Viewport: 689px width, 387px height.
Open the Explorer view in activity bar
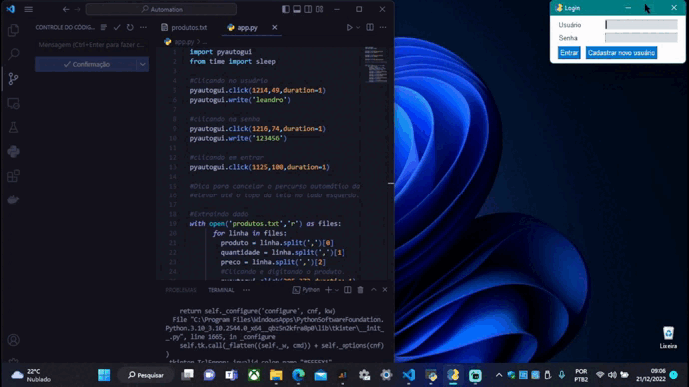click(x=13, y=30)
